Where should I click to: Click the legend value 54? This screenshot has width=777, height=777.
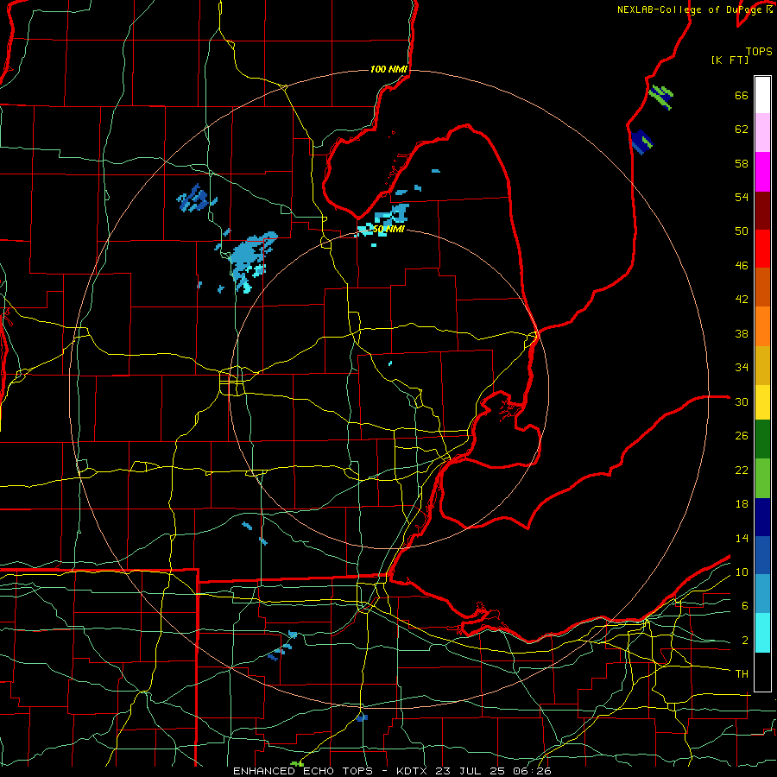(742, 197)
